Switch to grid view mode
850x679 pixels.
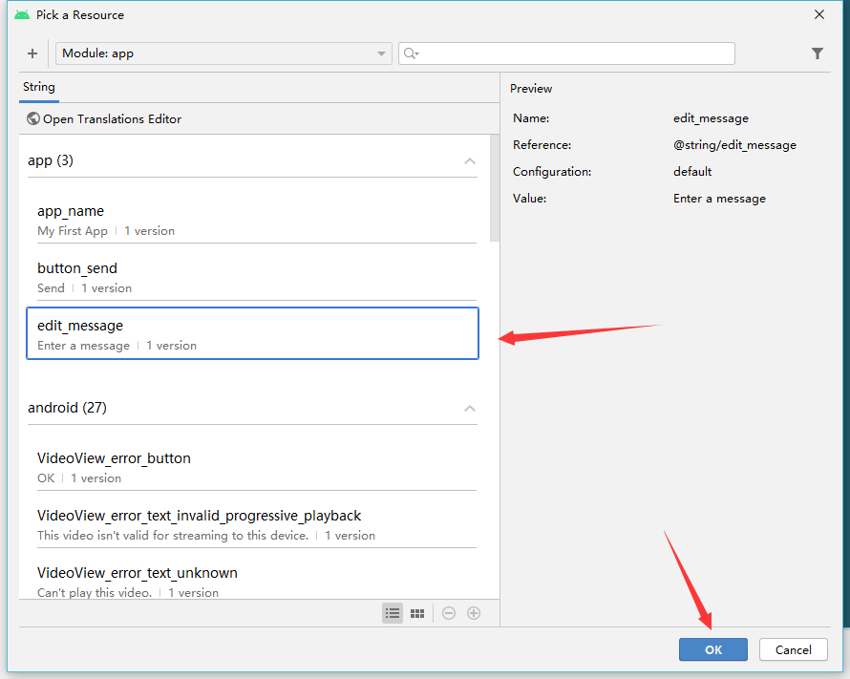coord(417,613)
